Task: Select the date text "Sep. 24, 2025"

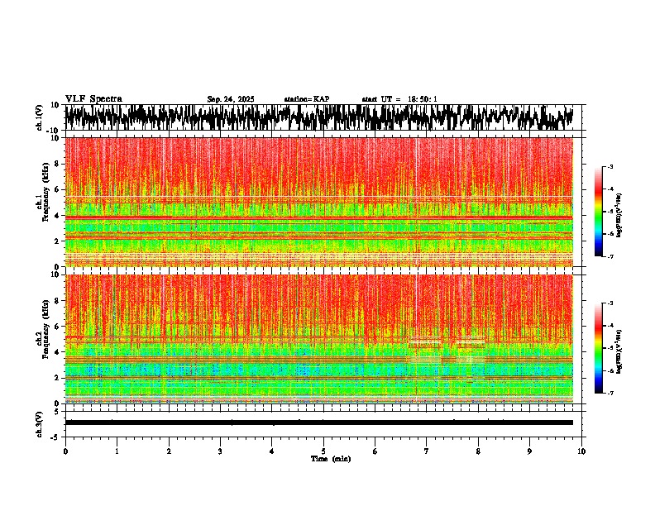Action: coord(231,99)
